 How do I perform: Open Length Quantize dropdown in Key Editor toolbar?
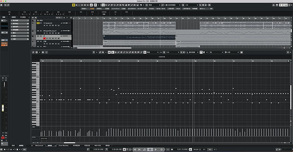click(193, 52)
